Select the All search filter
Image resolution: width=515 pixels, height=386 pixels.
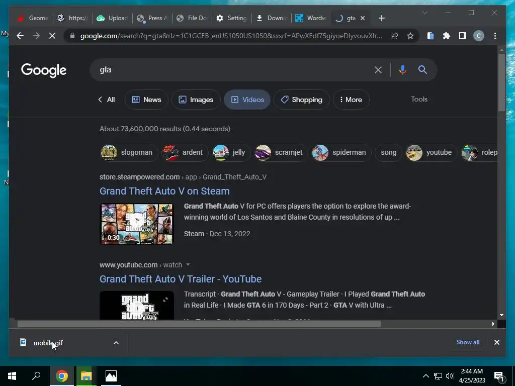[107, 100]
